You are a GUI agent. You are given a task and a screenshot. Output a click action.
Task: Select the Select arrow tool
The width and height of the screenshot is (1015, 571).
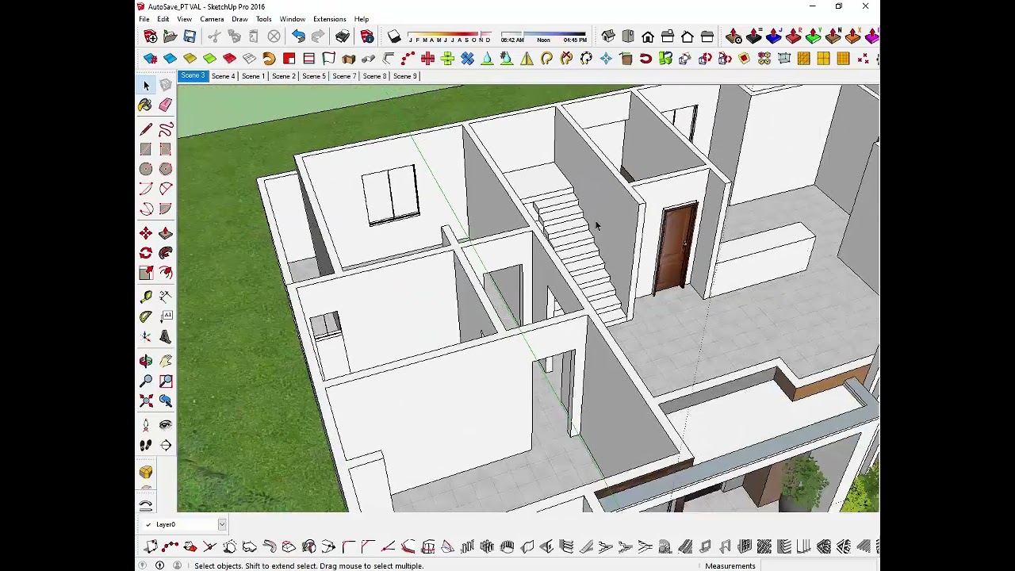[x=146, y=85]
